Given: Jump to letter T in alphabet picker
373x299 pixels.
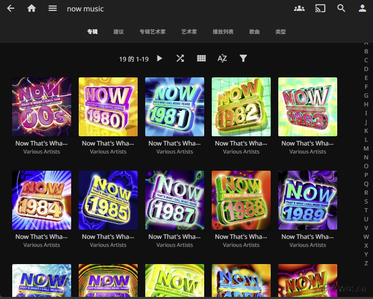Looking at the screenshot, I should point(366,210).
